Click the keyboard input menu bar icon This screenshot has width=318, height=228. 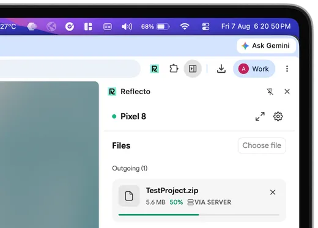pos(108,26)
